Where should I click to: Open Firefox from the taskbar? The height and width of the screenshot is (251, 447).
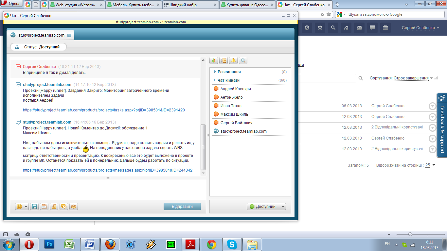point(111,244)
